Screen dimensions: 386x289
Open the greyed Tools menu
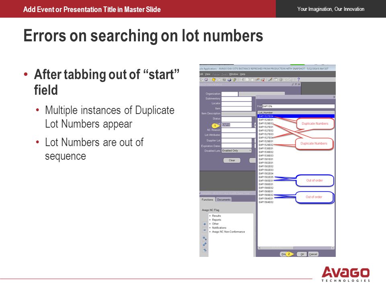click(x=224, y=74)
